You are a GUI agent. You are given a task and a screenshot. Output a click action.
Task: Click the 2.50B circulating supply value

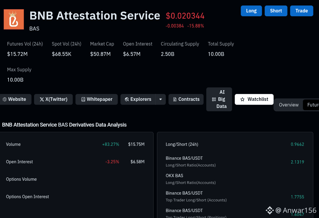168,54
